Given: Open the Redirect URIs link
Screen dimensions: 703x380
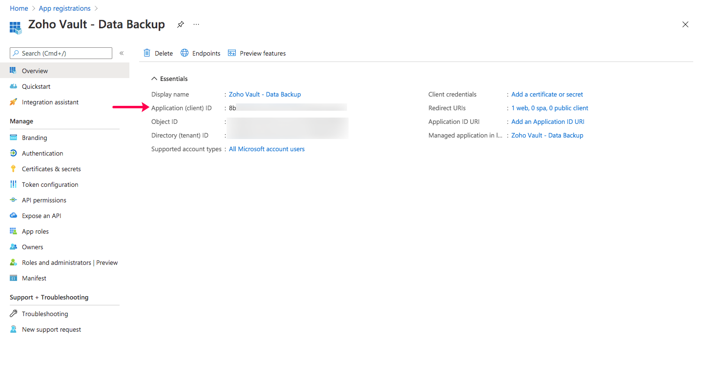Looking at the screenshot, I should pyautogui.click(x=550, y=108).
